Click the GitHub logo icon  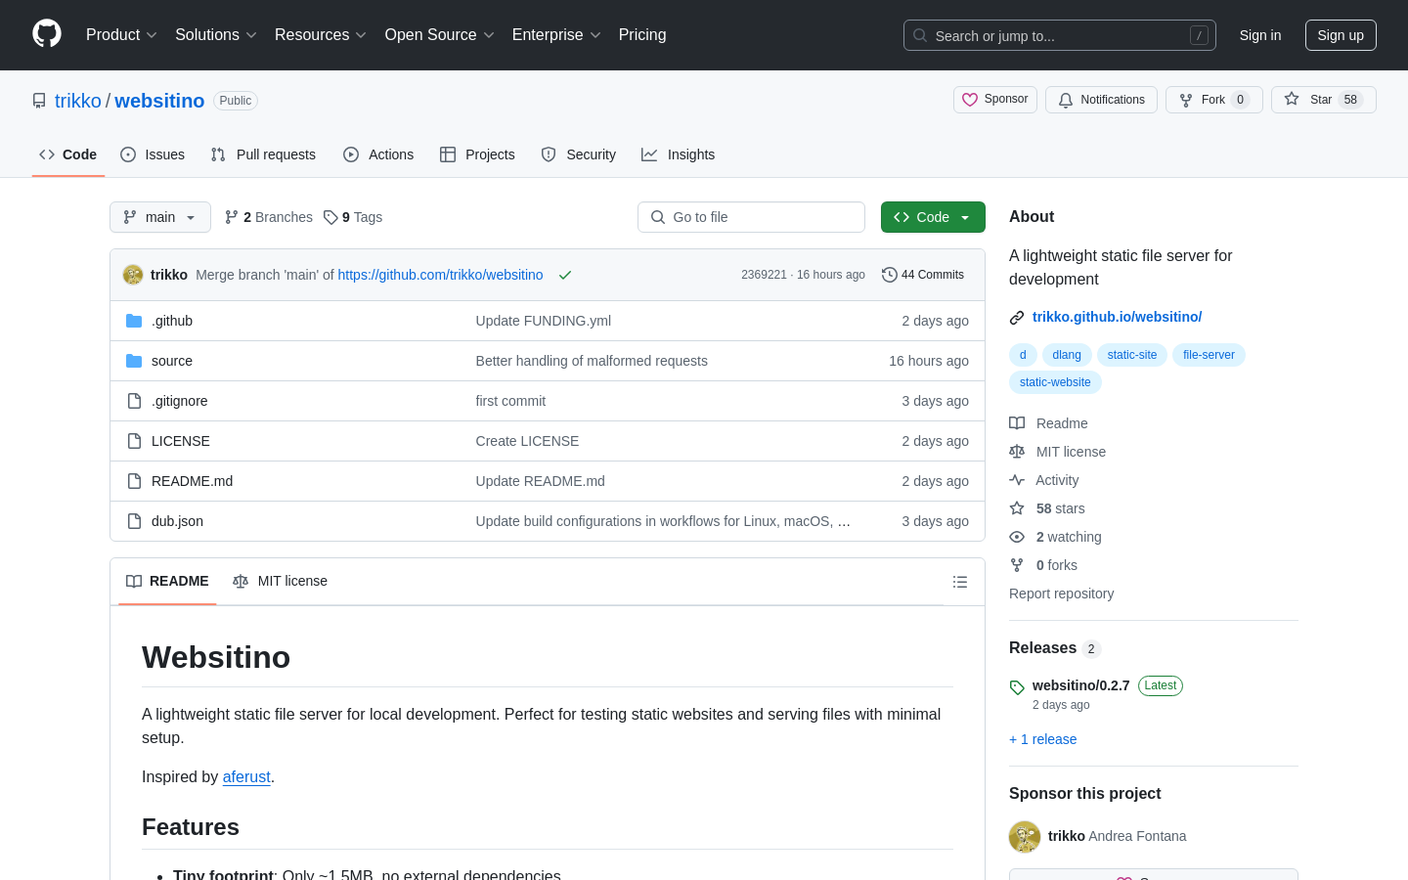pos(47,34)
